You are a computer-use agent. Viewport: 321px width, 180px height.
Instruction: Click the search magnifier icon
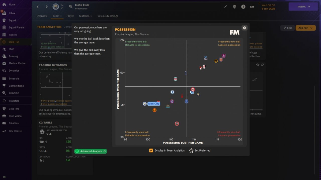70,7
